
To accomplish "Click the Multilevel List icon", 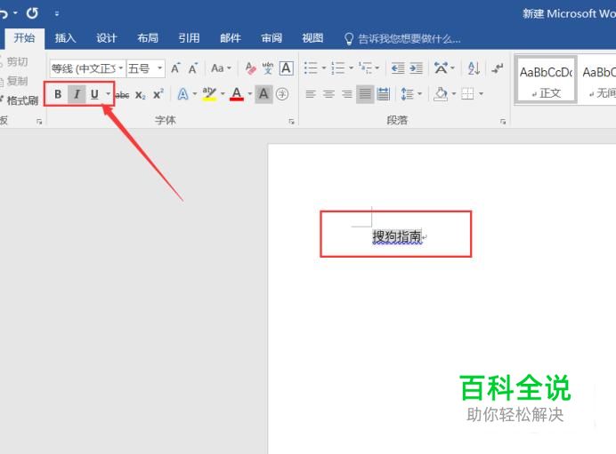I will click(365, 68).
